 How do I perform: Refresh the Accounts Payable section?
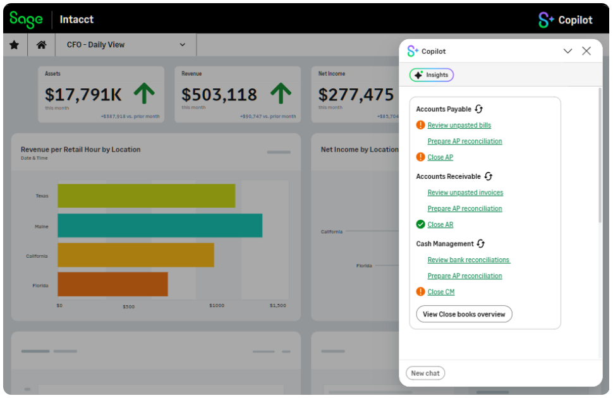coord(479,109)
